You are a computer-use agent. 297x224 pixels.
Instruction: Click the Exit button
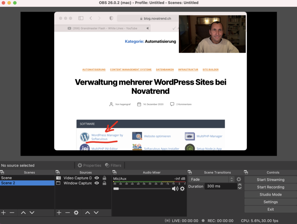click(271, 209)
